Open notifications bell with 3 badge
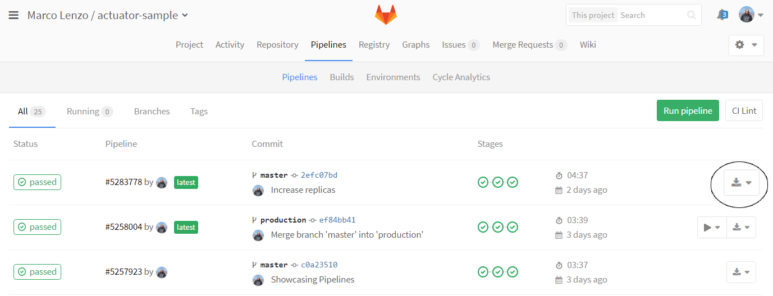This screenshot has width=773, height=296. click(x=722, y=15)
